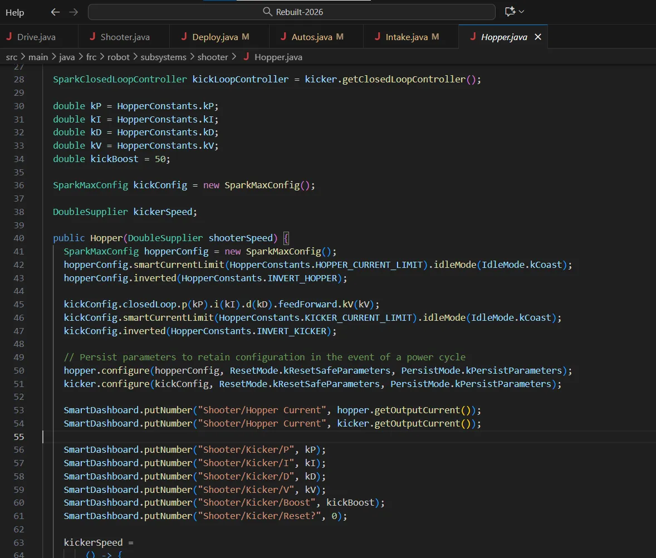Click the Java icon on Shooter.java tab

point(92,36)
